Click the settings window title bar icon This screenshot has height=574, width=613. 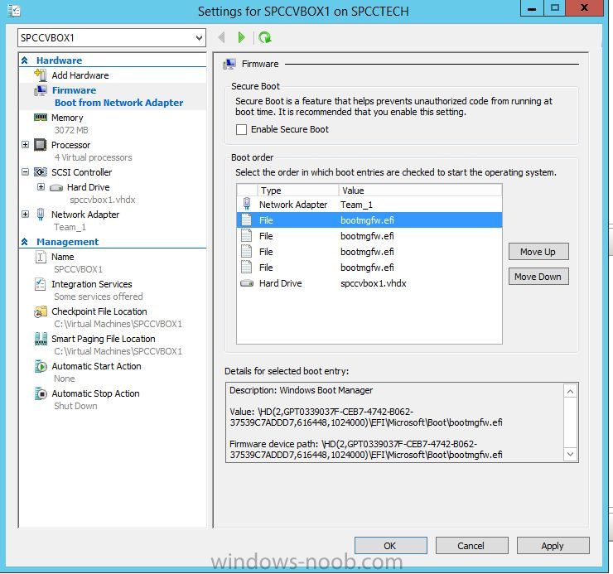pos(14,11)
